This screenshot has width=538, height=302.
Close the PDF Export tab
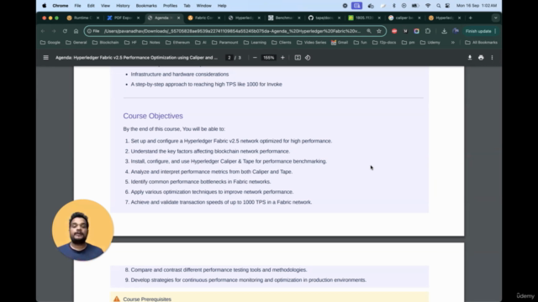(x=138, y=18)
